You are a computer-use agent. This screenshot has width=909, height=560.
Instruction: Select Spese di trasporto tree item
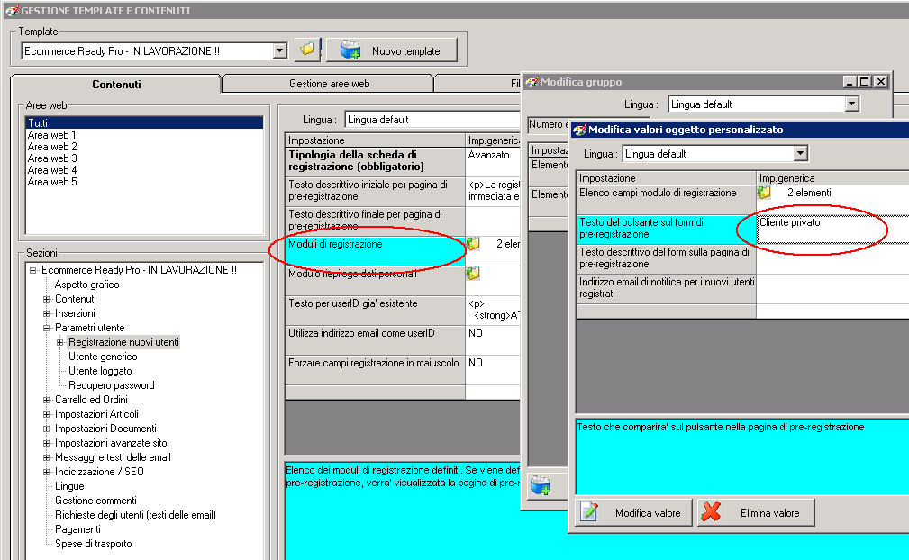pyautogui.click(x=94, y=544)
